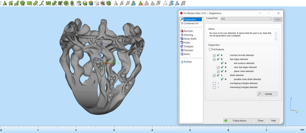Viewport: 306px width, 133px height.
Task: Select the Triangles sidebar item
Action: pos(188,46)
